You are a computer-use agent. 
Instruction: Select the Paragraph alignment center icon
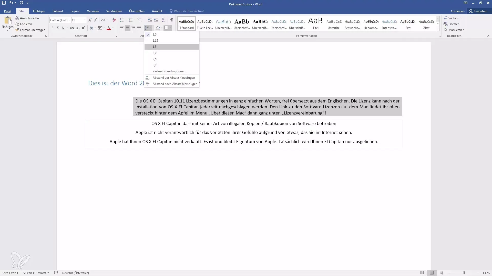127,28
